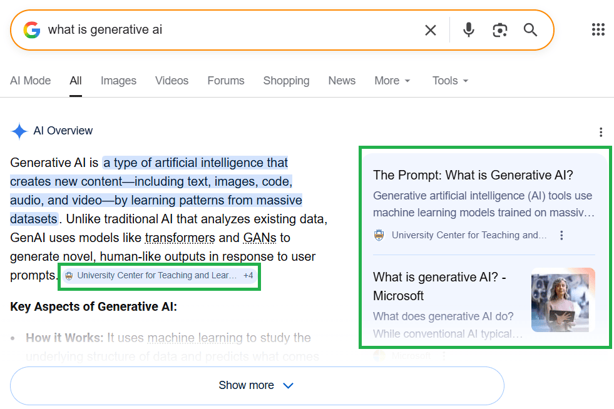
Task: Switch to the Images tab
Action: click(118, 81)
